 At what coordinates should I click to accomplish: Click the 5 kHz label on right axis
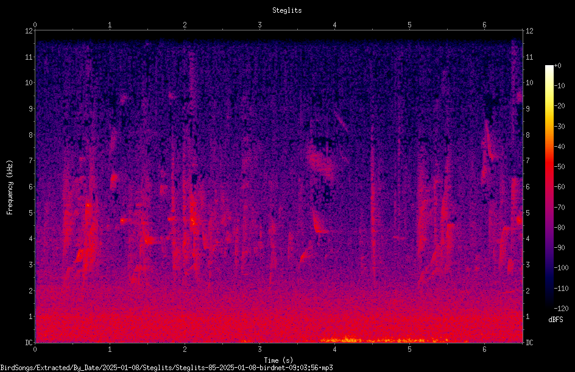point(527,212)
